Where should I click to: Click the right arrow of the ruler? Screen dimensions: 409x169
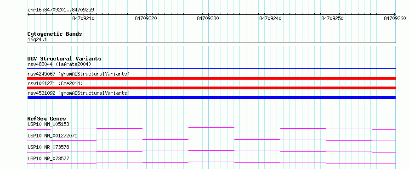[395, 15]
